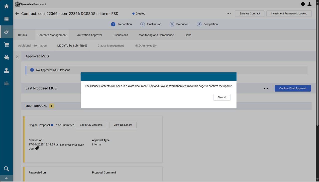The width and height of the screenshot is (319, 182).
Task: Click the Confirm Final Approval button
Action: pos(293,88)
